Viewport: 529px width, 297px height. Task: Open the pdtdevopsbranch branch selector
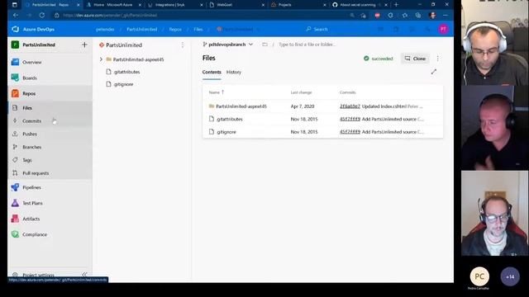tap(228, 45)
